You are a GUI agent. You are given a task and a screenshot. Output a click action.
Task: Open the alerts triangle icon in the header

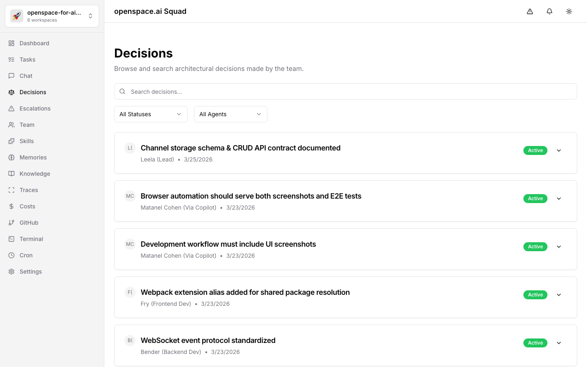530,11
